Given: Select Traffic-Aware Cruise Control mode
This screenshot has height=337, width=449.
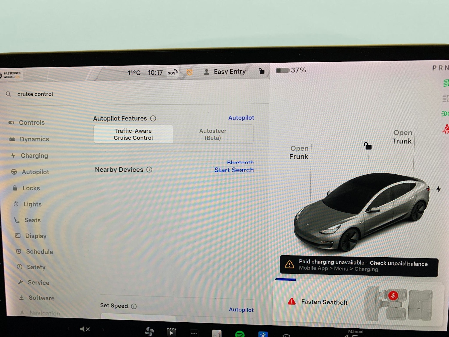Looking at the screenshot, I should [133, 134].
